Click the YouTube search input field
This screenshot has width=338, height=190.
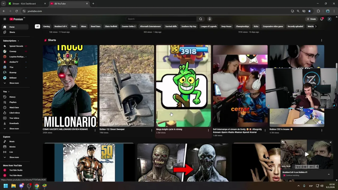tap(161, 19)
